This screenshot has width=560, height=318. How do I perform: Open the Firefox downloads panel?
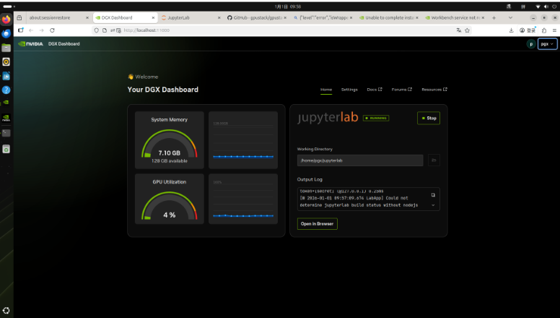click(512, 30)
